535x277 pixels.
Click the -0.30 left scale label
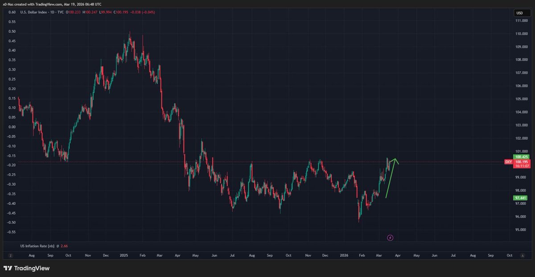click(x=12, y=184)
